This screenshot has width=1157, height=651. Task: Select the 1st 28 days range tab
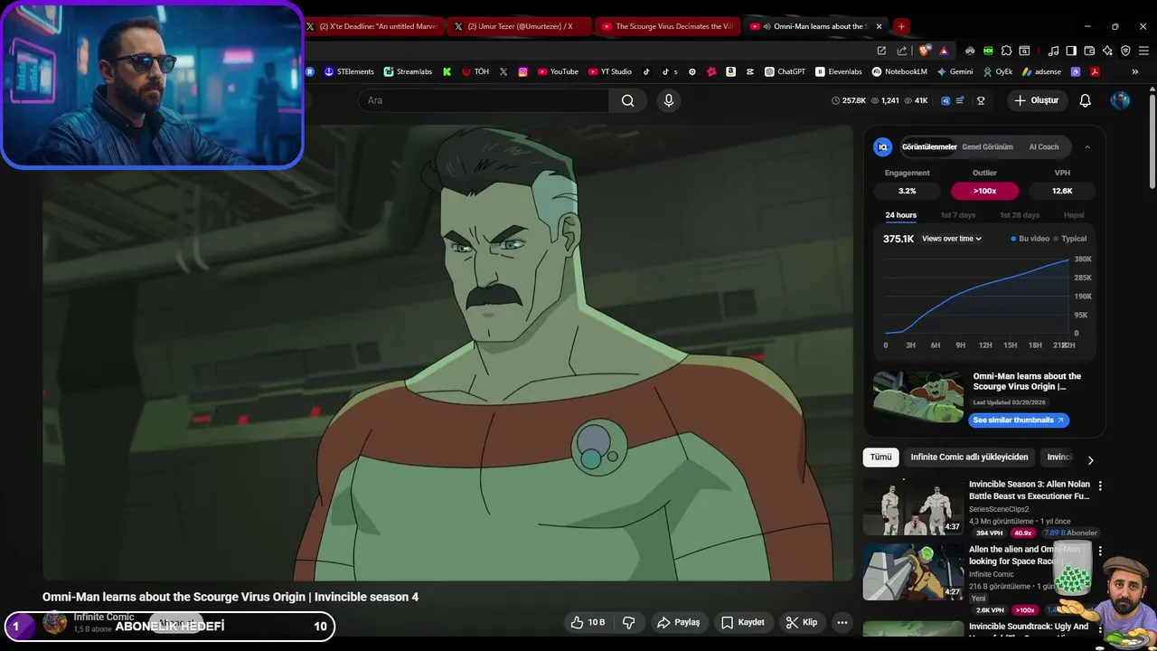[x=1020, y=215]
